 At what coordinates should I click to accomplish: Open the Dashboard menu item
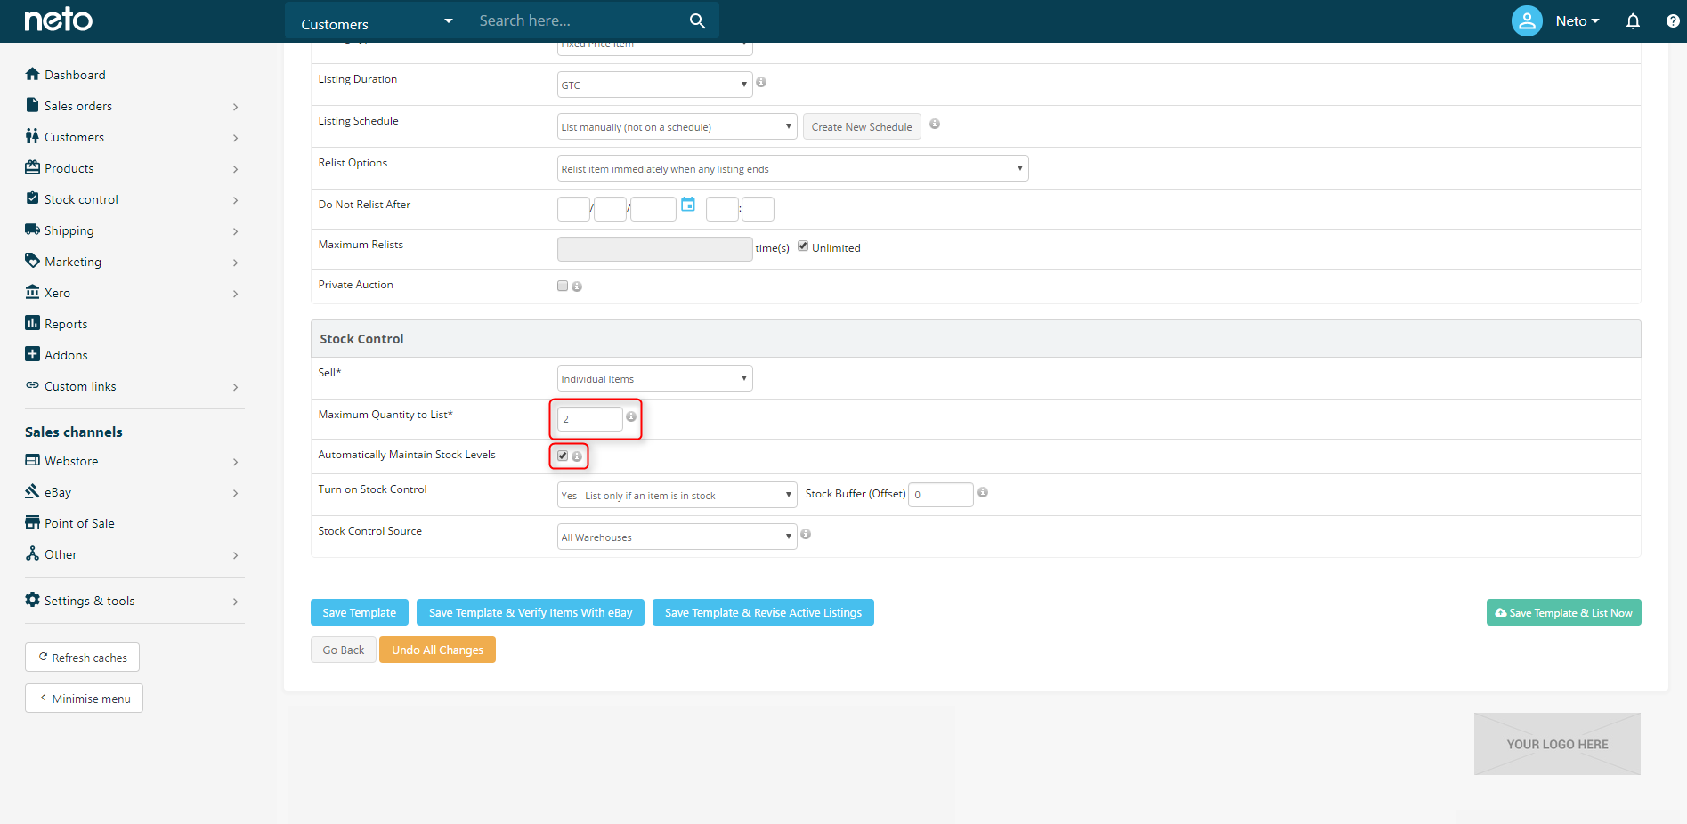point(75,75)
